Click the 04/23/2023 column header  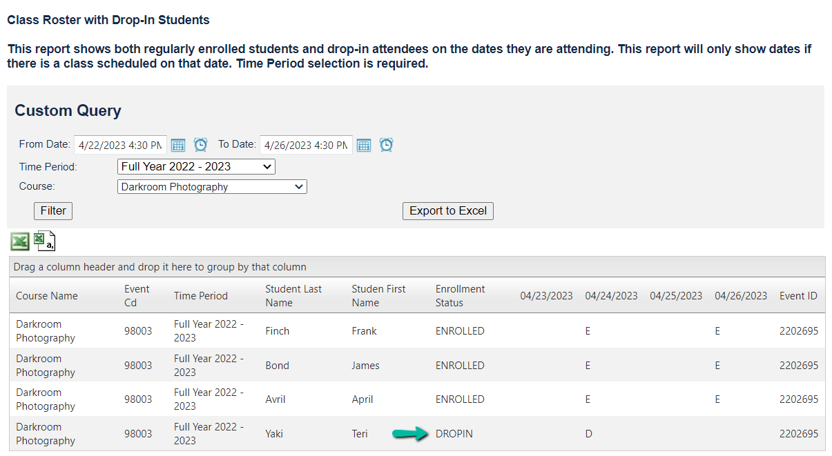pyautogui.click(x=546, y=295)
